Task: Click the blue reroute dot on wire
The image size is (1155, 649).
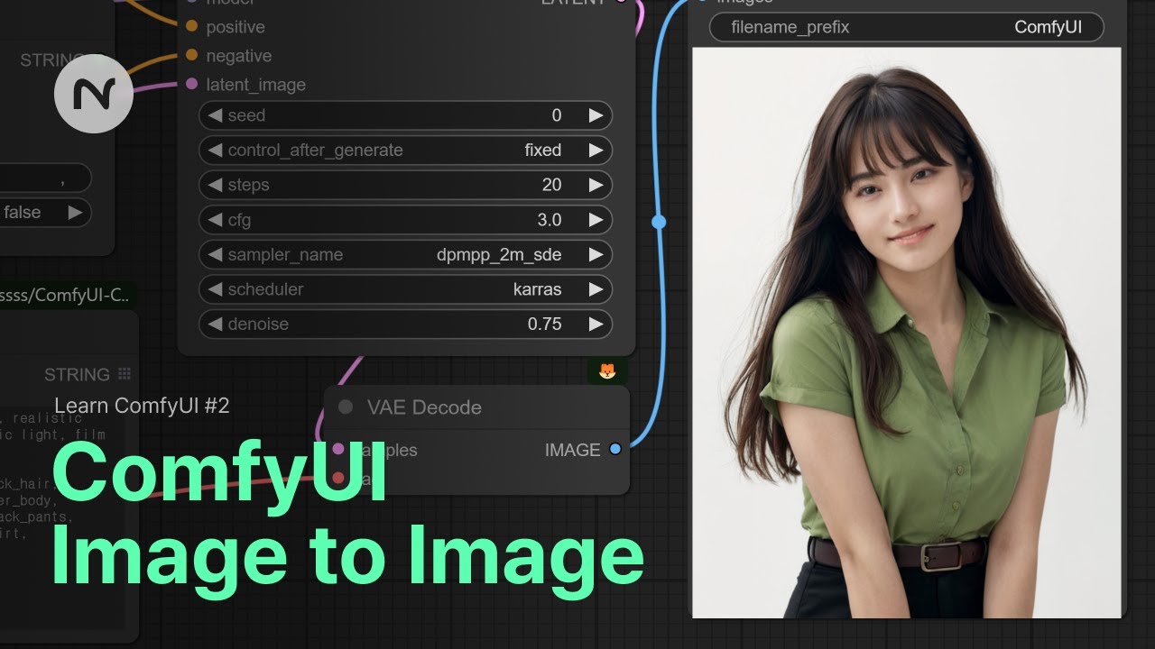Action: (x=659, y=221)
